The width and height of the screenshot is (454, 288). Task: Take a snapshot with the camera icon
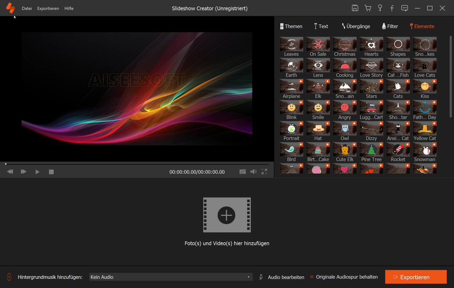coord(243,172)
